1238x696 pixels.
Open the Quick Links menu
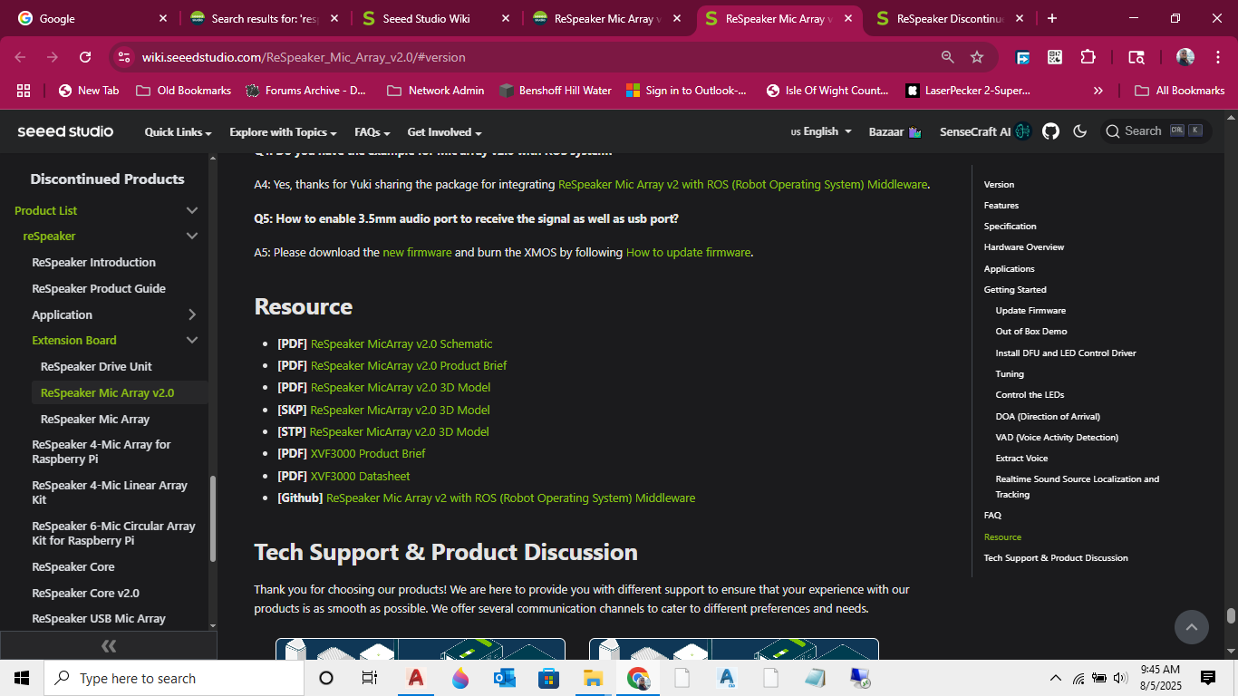[x=178, y=132]
